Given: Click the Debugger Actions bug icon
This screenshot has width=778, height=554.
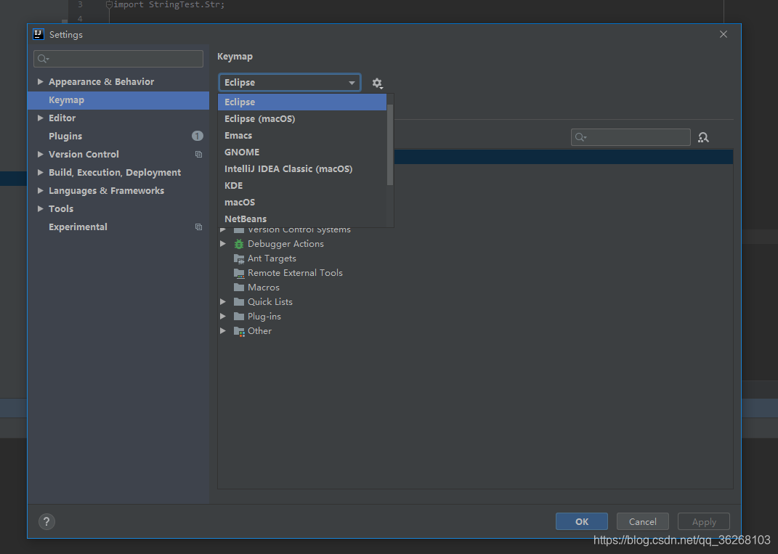Looking at the screenshot, I should (x=239, y=244).
